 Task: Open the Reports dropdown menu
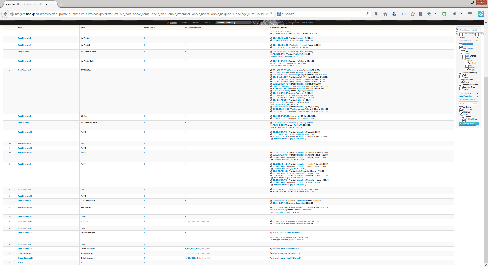coord(197,23)
